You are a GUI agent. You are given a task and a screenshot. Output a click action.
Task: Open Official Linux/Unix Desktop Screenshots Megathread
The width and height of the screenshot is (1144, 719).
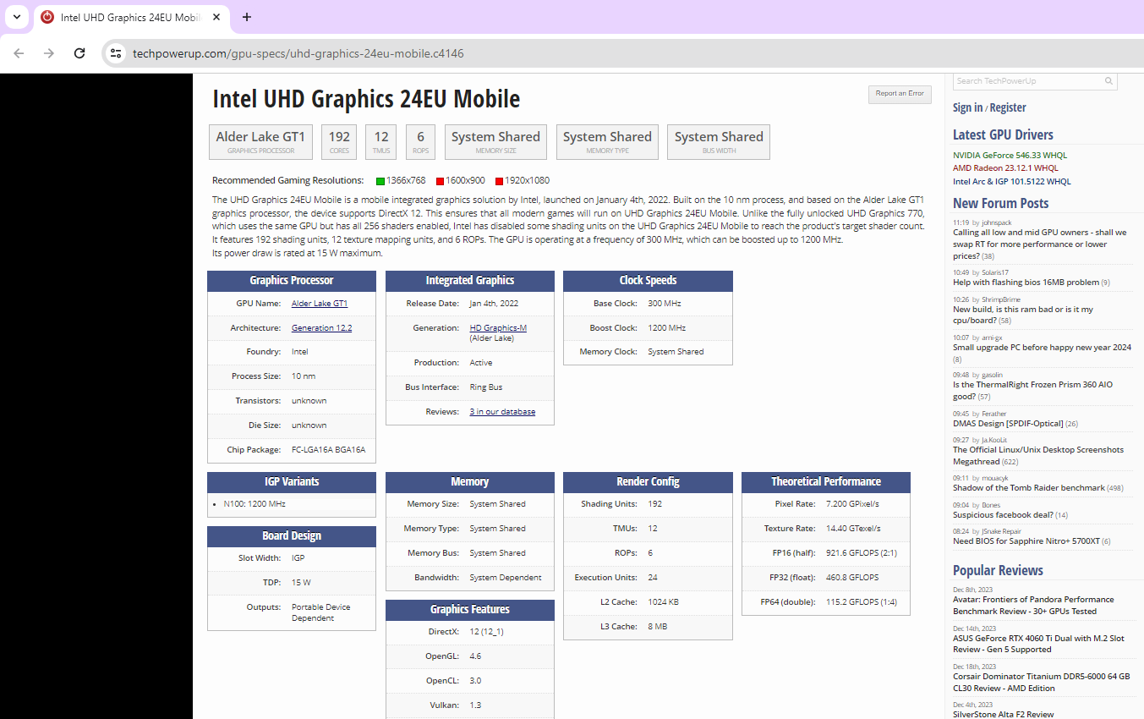click(x=1038, y=456)
